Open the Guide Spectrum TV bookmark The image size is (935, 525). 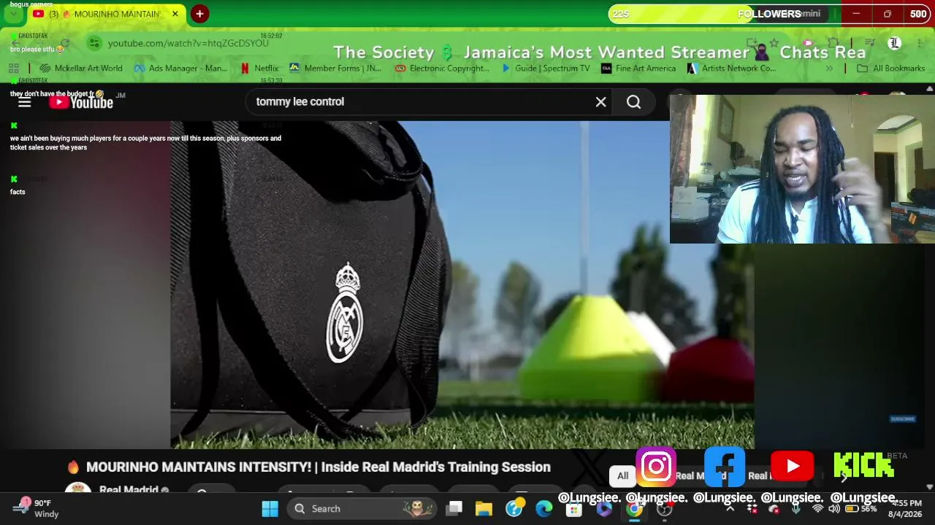pos(546,69)
